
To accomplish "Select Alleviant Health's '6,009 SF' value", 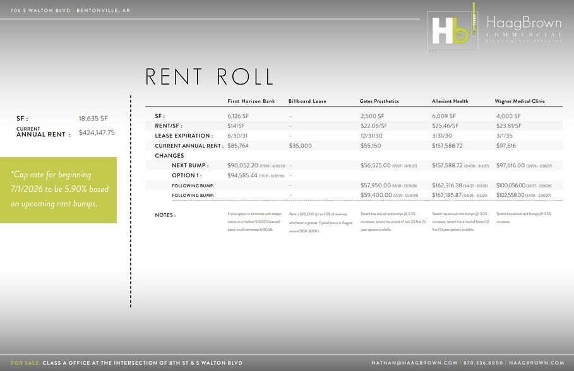I will 444,116.
